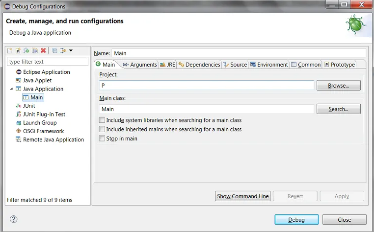
Task: Select Java Applet text in list
Action: click(37, 80)
